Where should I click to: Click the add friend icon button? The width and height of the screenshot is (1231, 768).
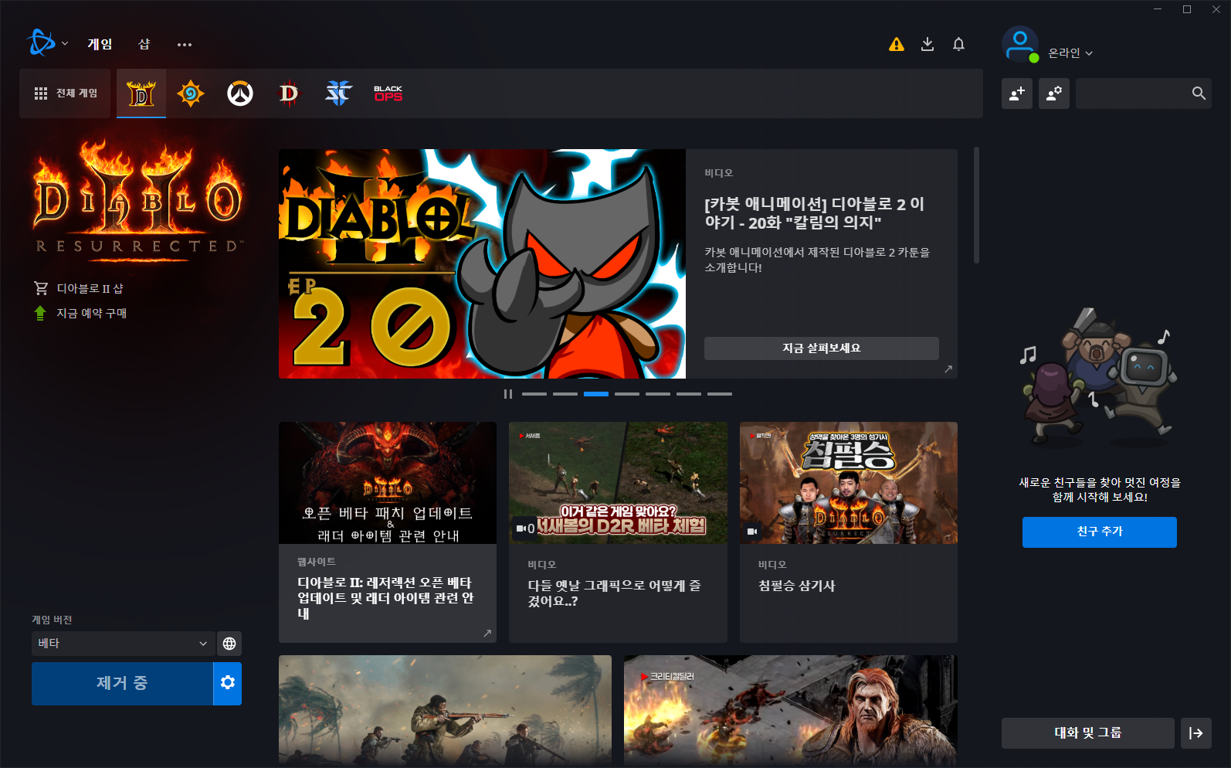pyautogui.click(x=1017, y=93)
